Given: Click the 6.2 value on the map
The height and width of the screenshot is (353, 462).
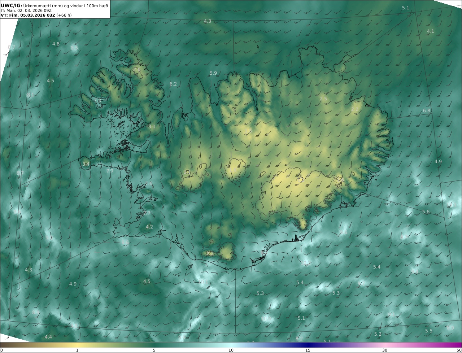Looking at the screenshot, I should click(173, 84).
